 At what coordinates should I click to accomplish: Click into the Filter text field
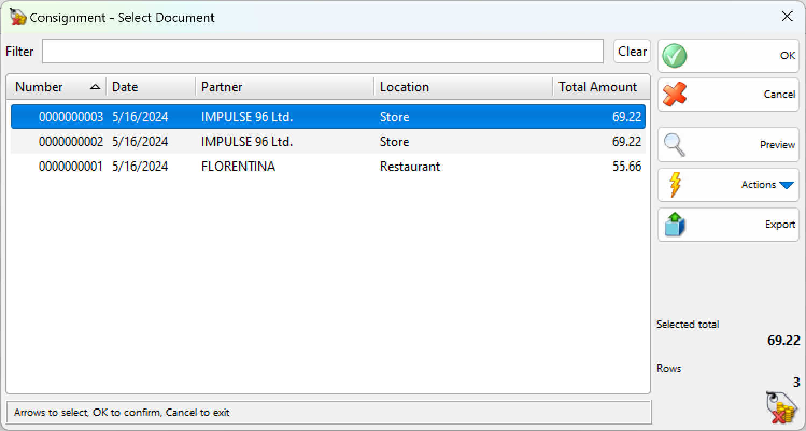[322, 52]
